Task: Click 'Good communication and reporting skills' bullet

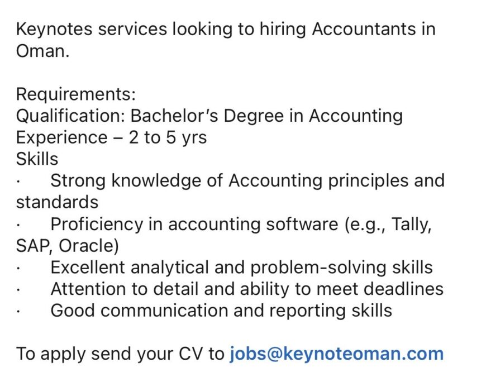Action: pos(221,311)
